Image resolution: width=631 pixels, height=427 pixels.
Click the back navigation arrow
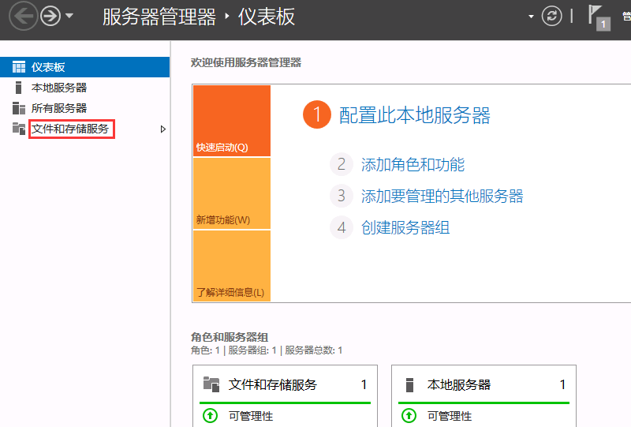tap(23, 17)
